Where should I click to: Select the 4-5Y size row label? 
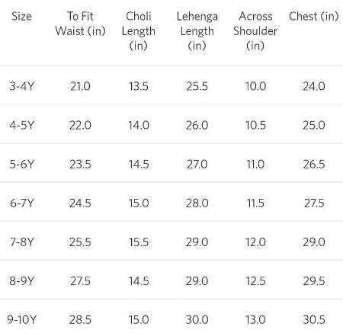(x=21, y=125)
